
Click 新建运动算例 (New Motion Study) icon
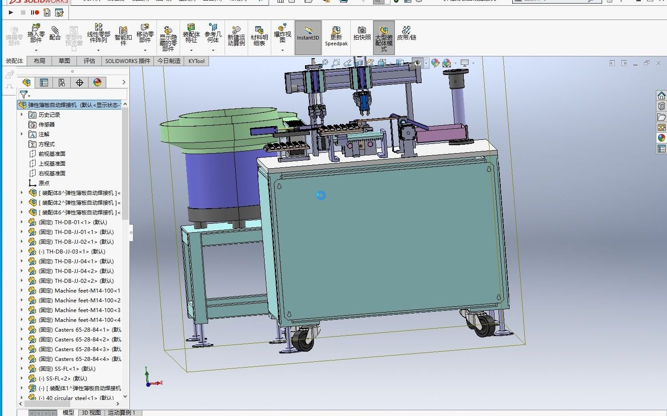point(236,36)
